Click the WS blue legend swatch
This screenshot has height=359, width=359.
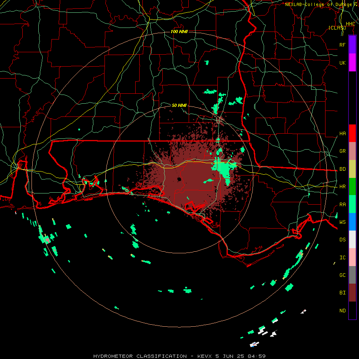[352, 222]
